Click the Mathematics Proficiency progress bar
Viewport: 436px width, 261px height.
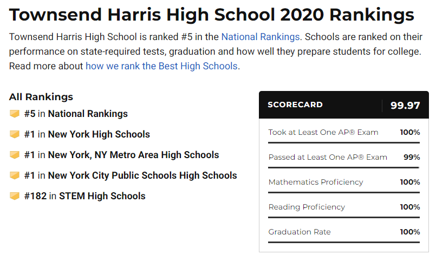344,192
